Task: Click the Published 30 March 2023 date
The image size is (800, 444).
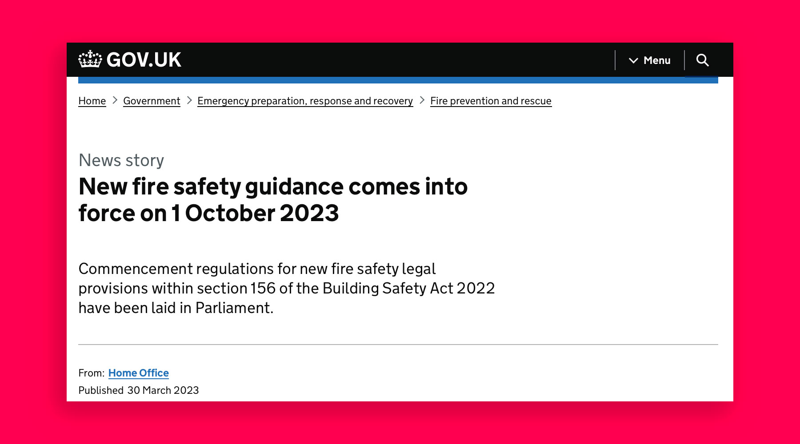Action: (139, 390)
